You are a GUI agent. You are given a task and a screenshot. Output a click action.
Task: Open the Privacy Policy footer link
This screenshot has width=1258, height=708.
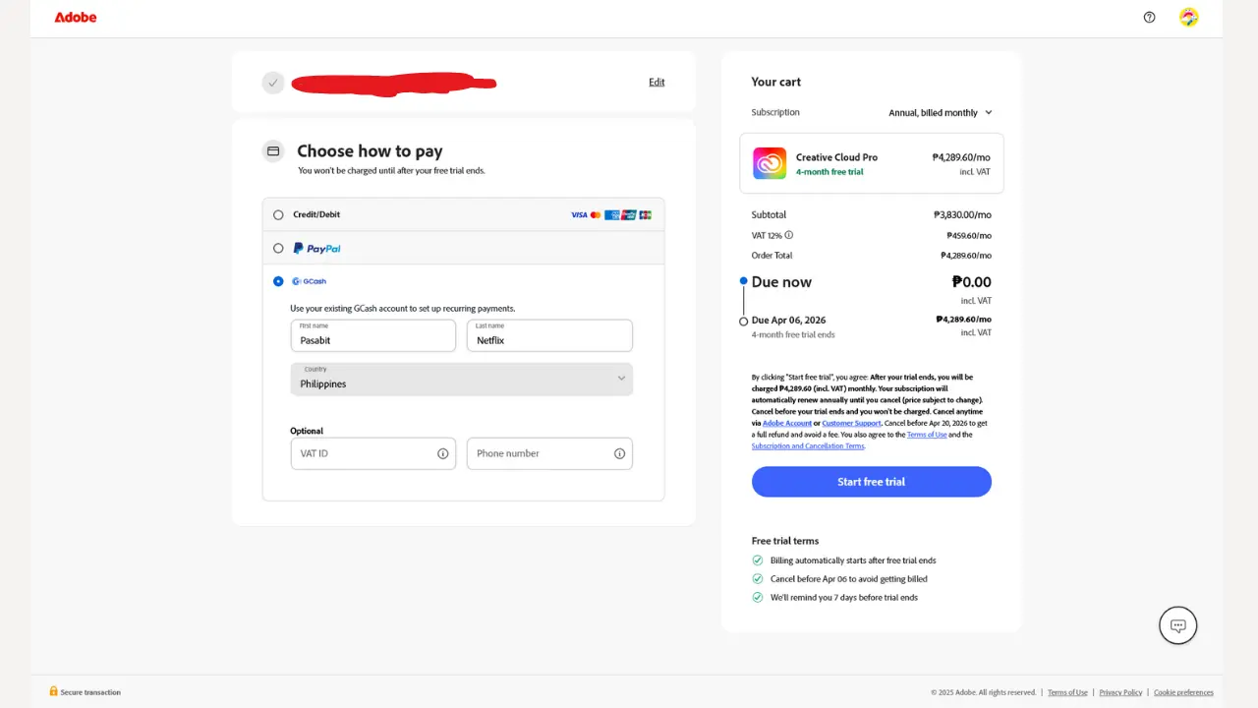point(1120,692)
